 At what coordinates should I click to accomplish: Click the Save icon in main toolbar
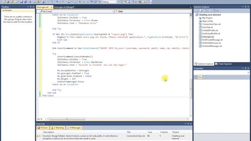pyautogui.click(x=22, y=2)
